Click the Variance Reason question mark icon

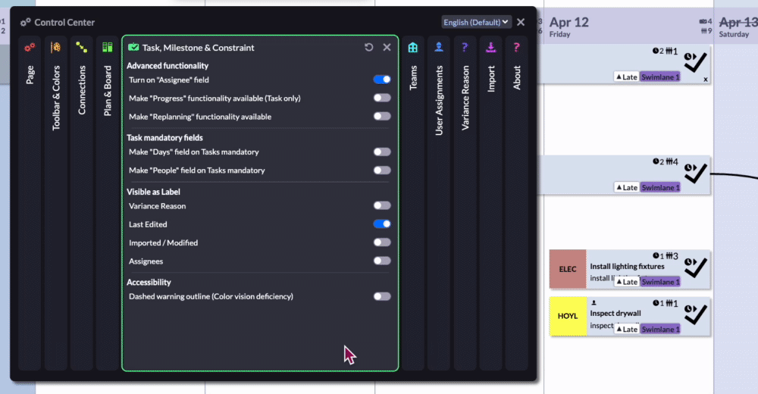click(465, 47)
